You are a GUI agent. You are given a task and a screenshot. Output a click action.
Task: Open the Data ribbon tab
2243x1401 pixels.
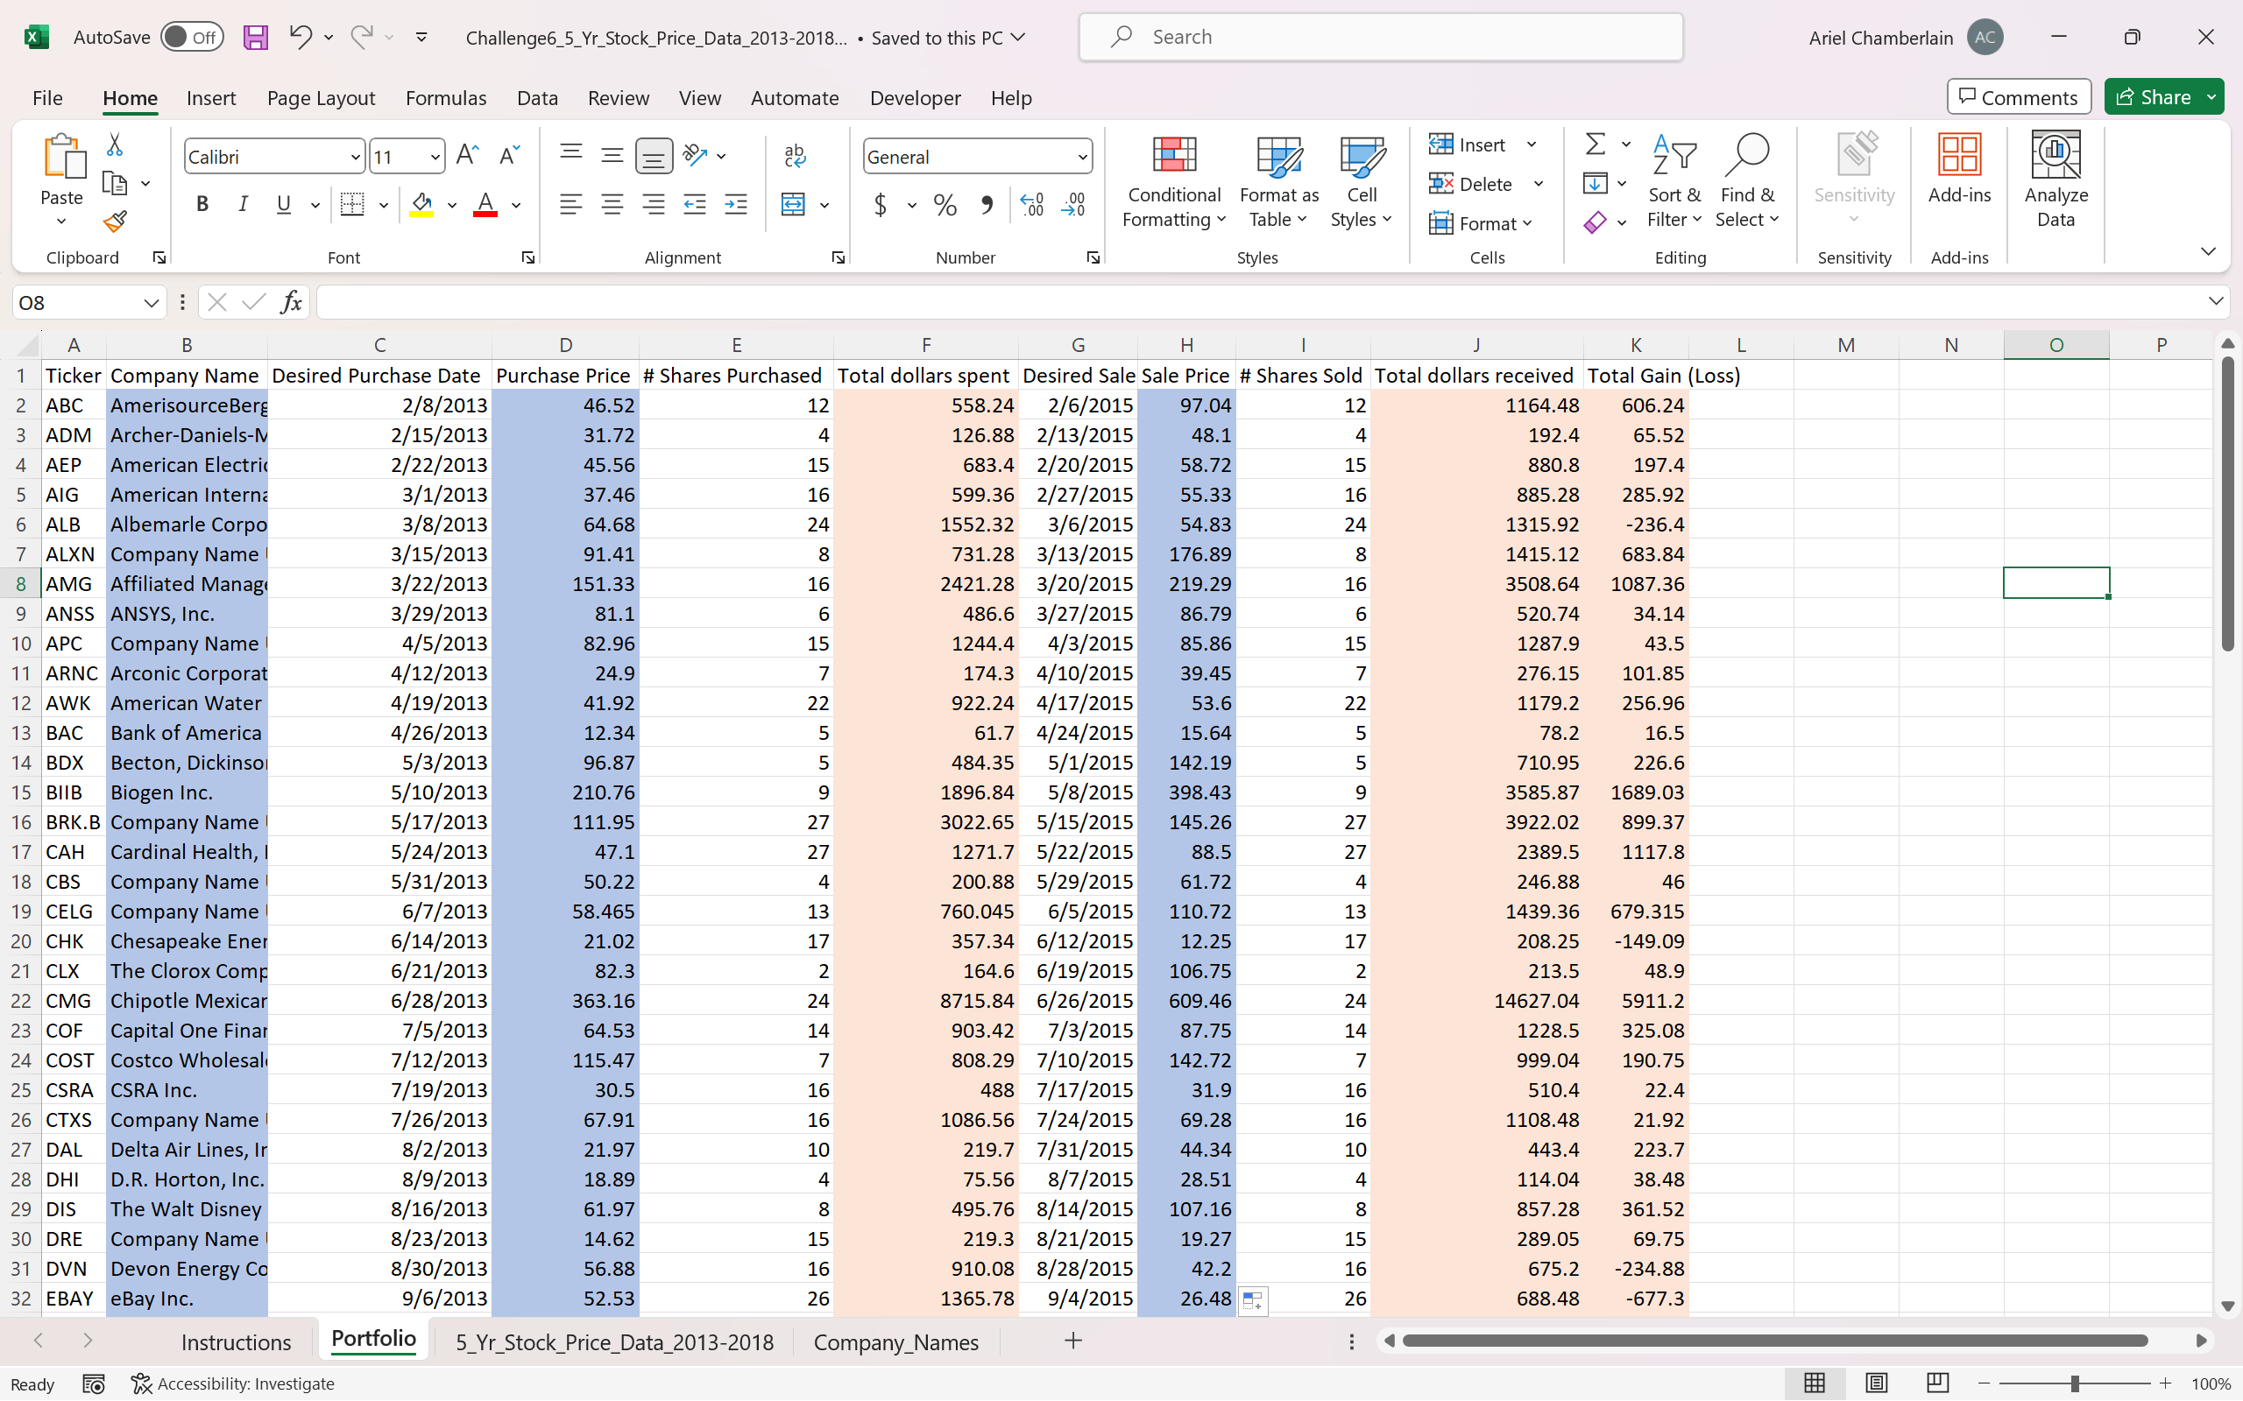point(536,97)
